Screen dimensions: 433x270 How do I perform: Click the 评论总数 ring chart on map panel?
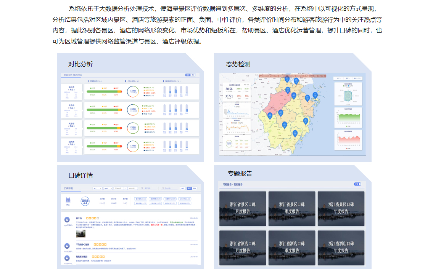(229, 144)
